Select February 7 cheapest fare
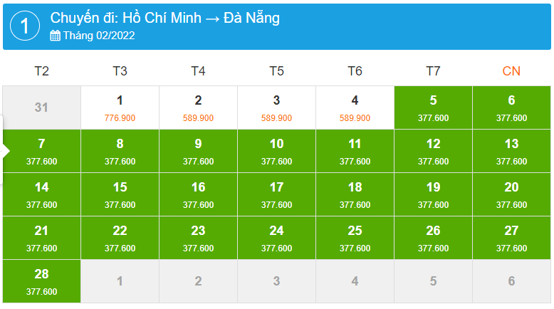 tap(41, 151)
